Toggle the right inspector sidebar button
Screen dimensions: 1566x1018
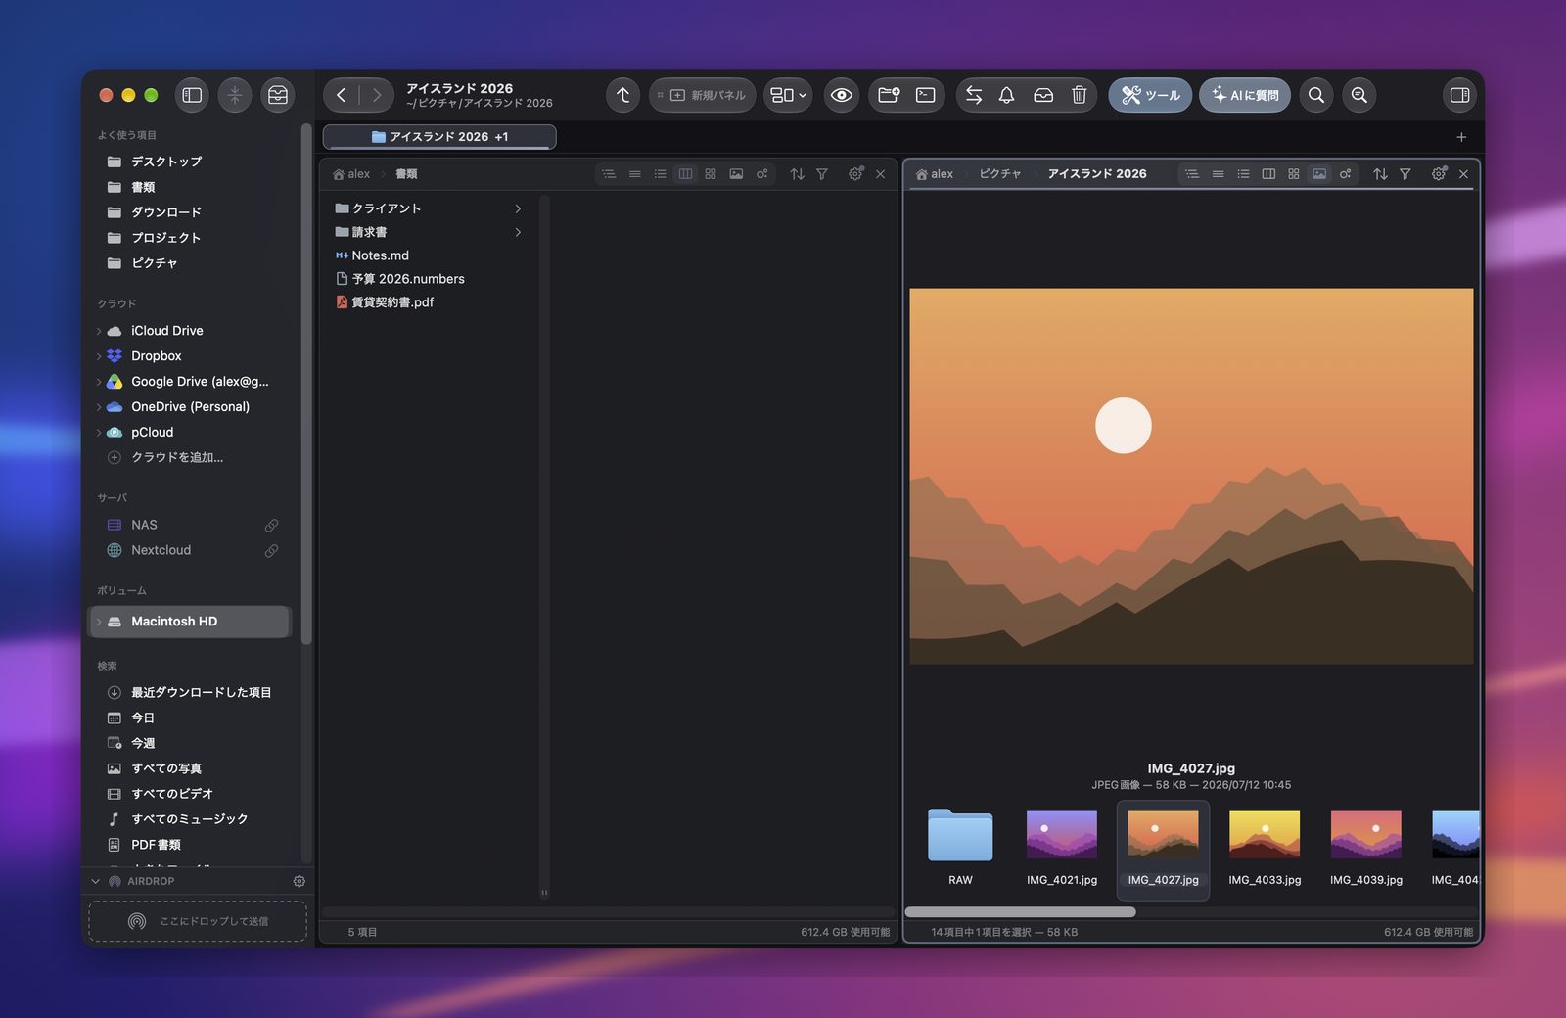(1459, 95)
